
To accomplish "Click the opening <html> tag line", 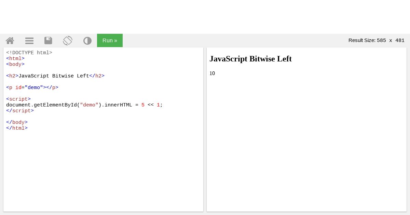I will coord(15,59).
